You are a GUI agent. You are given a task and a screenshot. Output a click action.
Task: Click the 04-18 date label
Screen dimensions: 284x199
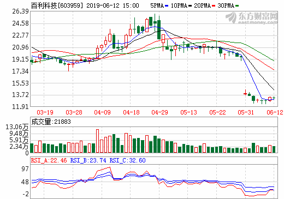(131, 112)
